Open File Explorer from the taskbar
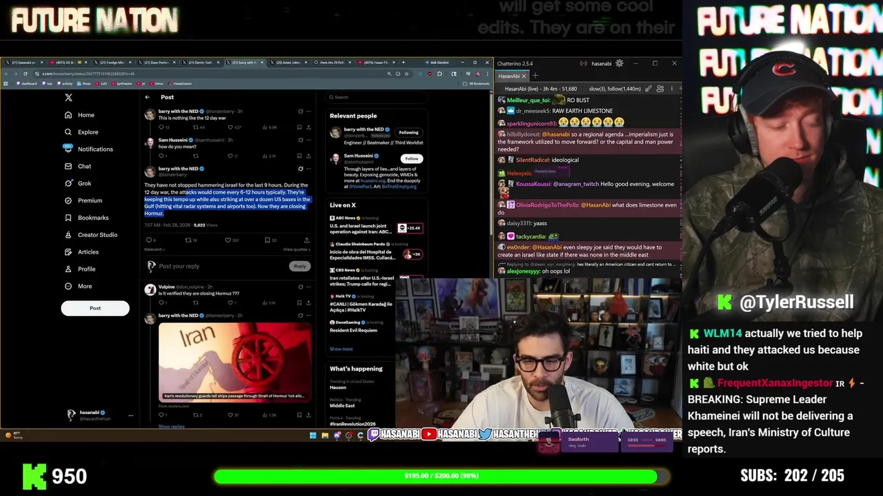883x496 pixels. pos(325,435)
